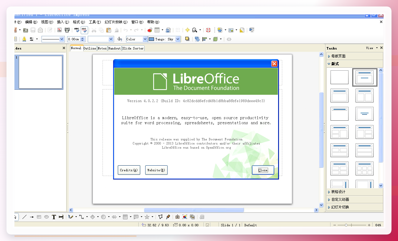Select the Text tool
The height and width of the screenshot is (241, 398).
pos(54,217)
